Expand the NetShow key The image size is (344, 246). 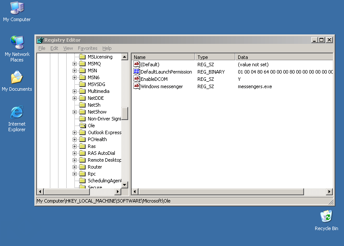[74, 112]
